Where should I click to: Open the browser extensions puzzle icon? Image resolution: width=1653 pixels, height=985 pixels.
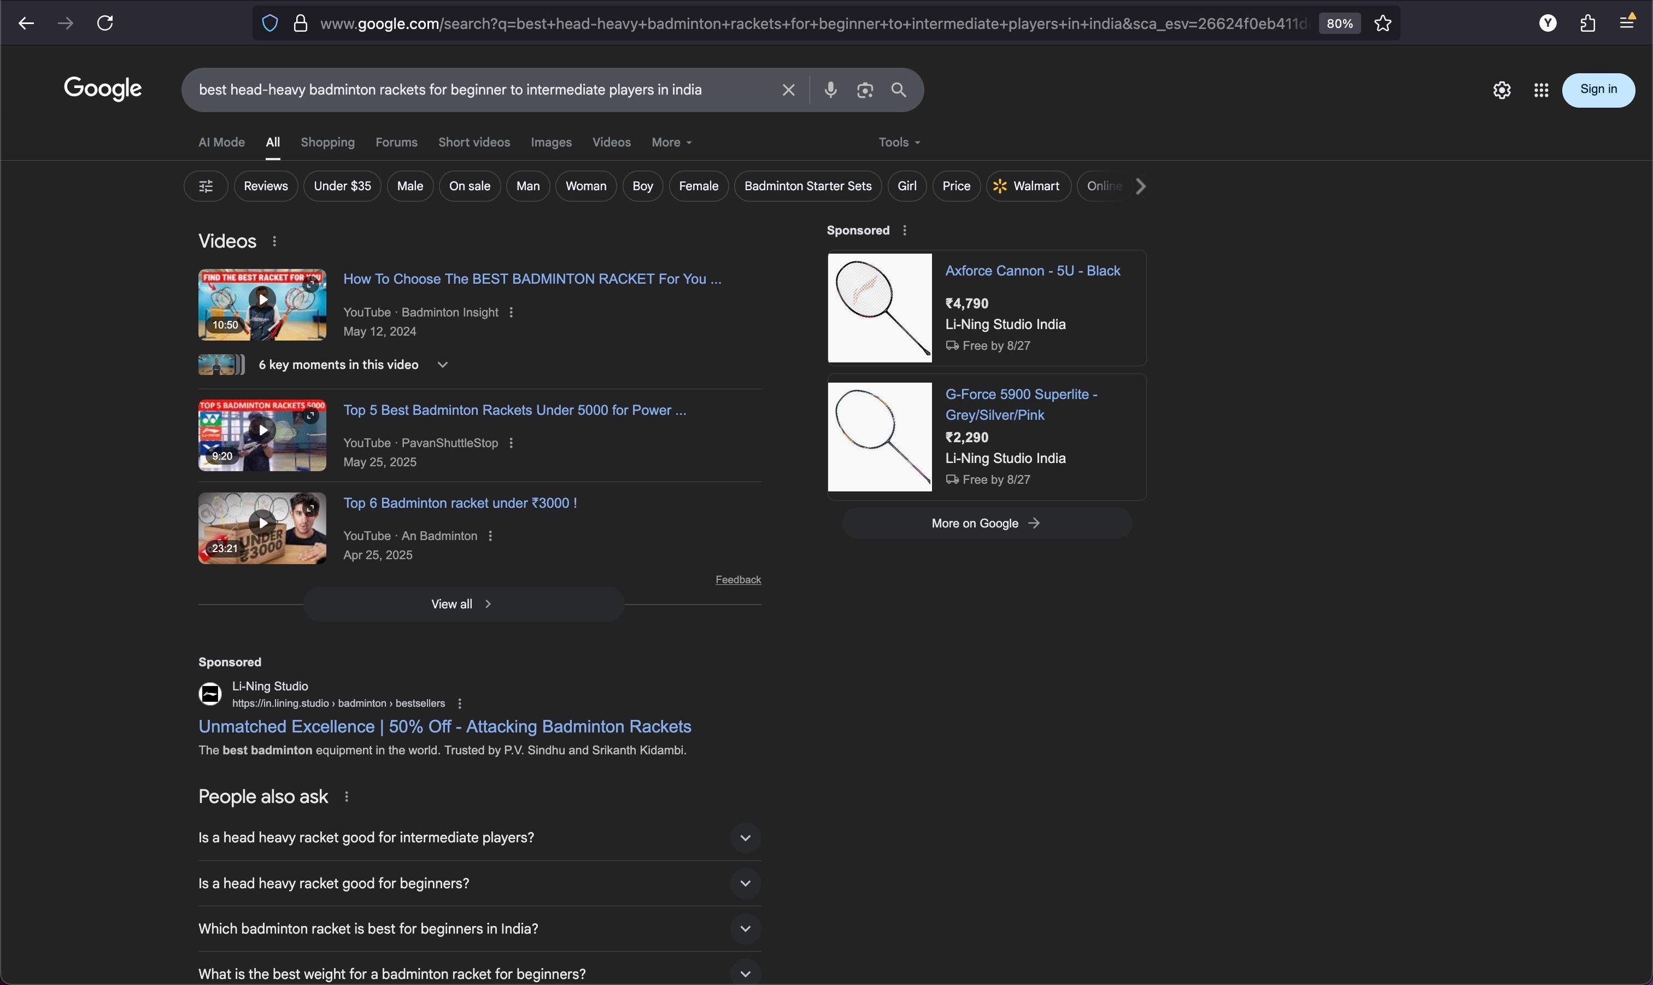coord(1587,23)
